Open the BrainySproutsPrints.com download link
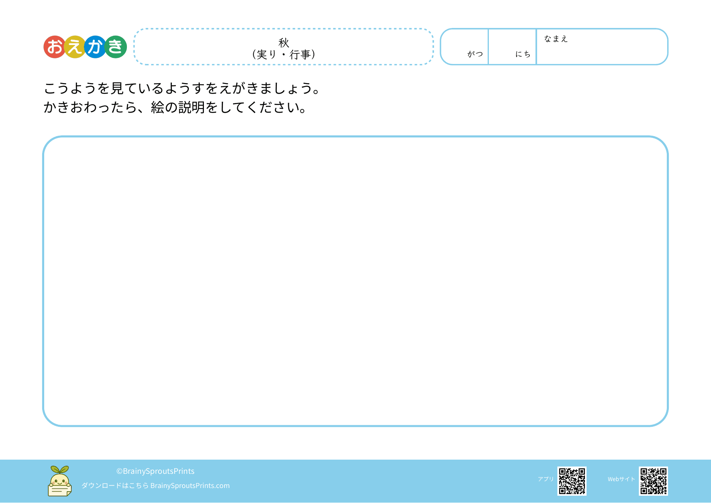Viewport: 711px width, 503px height. 190,486
